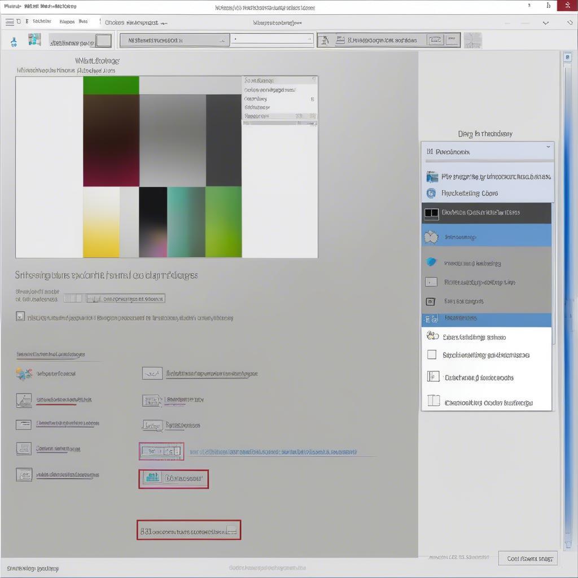
Task: Pick the bright green swatch in the top row
Action: [111, 86]
